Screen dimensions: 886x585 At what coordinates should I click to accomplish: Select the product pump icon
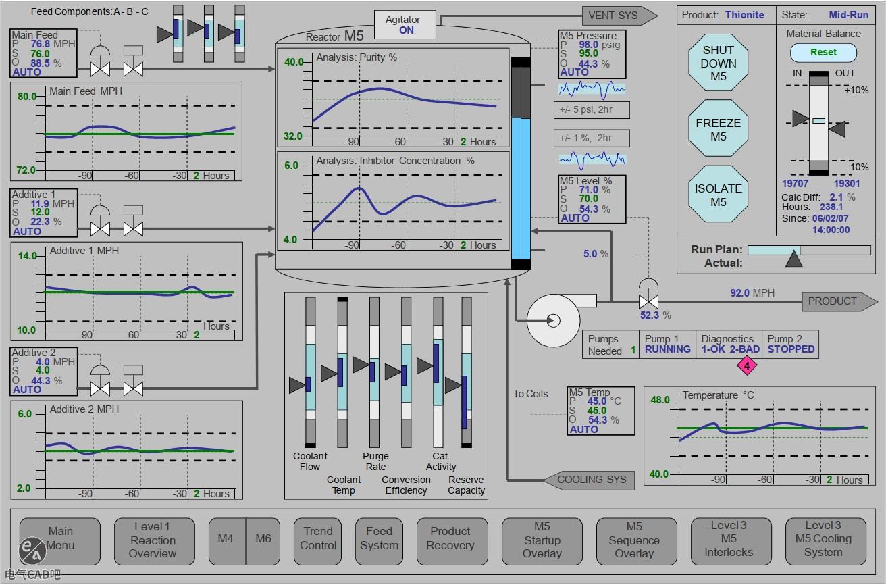[x=553, y=320]
